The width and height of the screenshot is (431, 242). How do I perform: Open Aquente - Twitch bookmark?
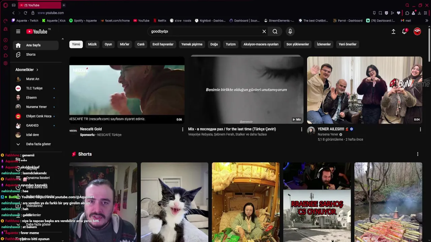point(25,21)
